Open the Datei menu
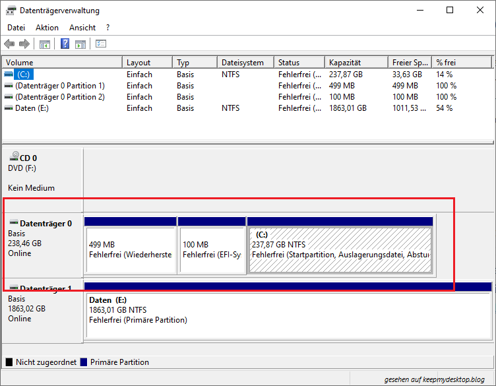 (16, 28)
